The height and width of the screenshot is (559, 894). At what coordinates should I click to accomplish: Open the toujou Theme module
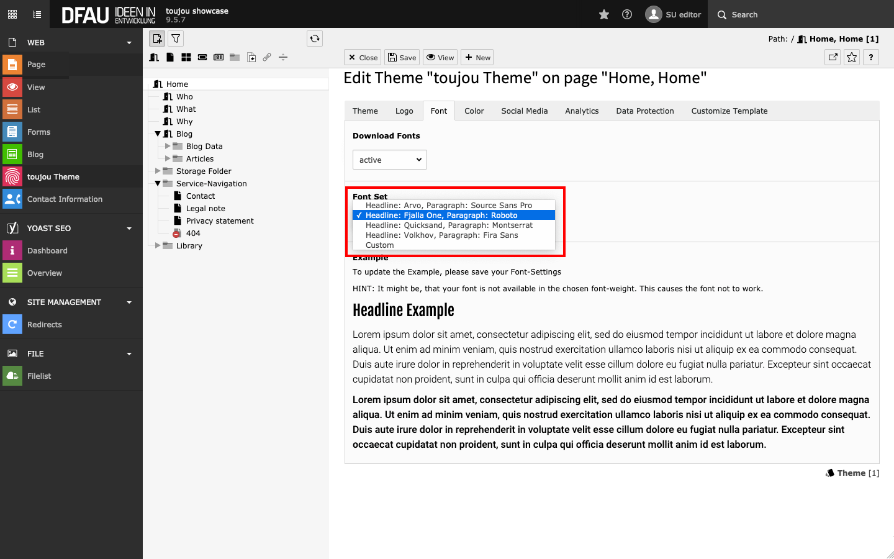click(x=53, y=177)
